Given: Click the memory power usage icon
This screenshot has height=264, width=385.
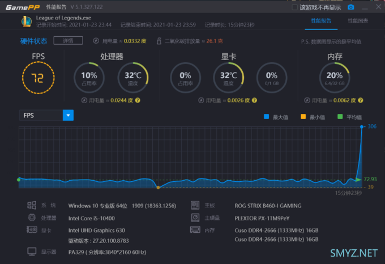Looking at the screenshot, I should coord(307,100).
